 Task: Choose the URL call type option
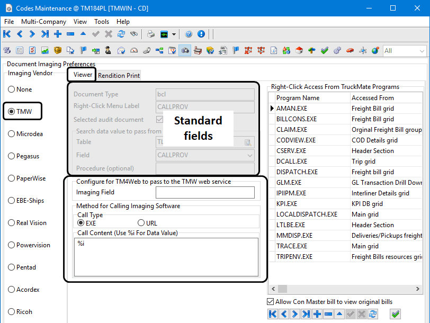click(x=141, y=223)
